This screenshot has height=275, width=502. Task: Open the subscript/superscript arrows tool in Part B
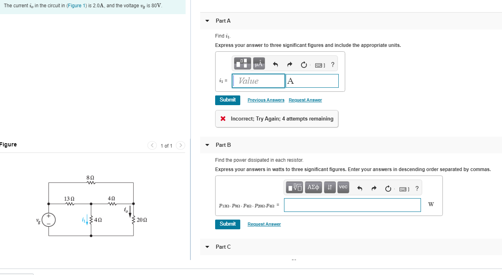tap(330, 187)
